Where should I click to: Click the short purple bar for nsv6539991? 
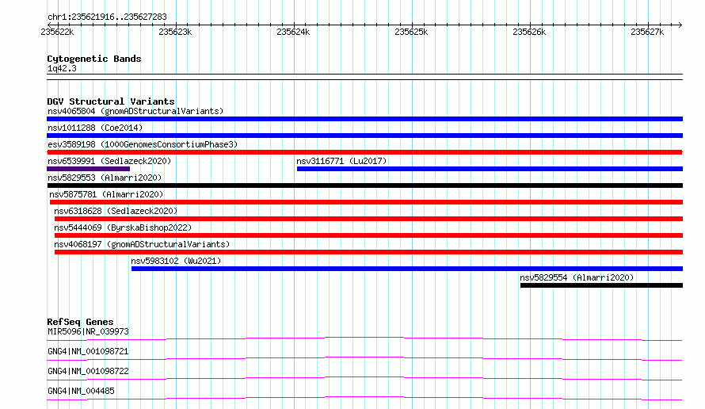pos(88,169)
